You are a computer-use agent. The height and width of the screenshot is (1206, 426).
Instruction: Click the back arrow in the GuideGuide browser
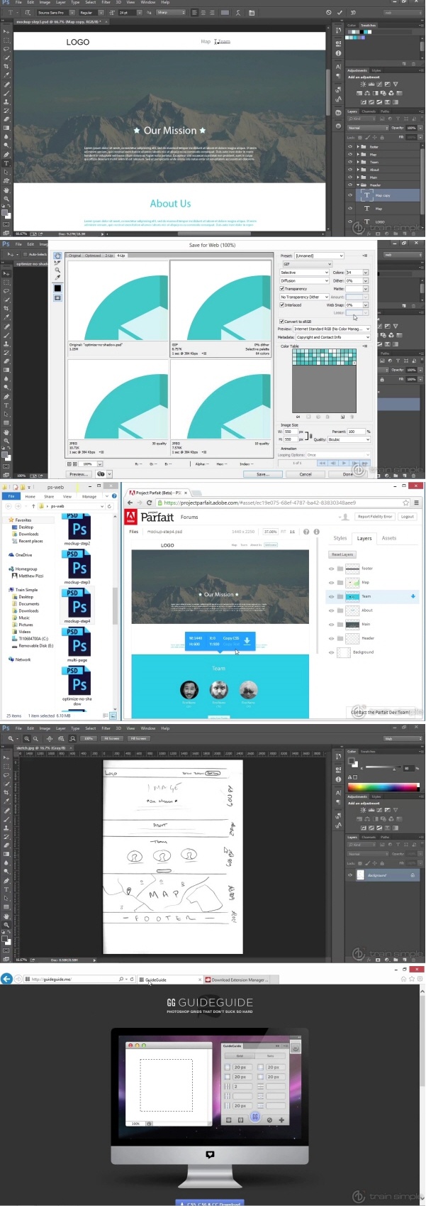click(x=6, y=979)
